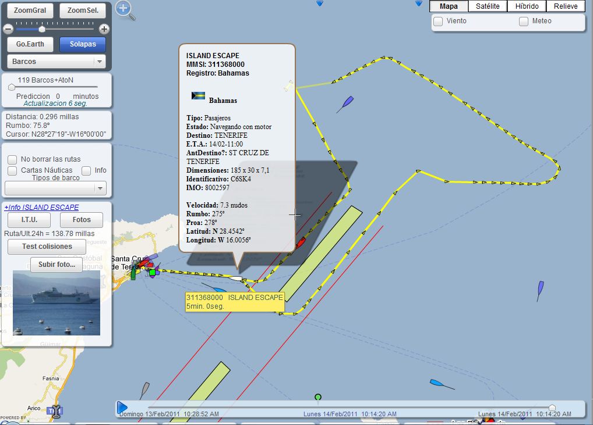Click blue triangle marker at top center
Image resolution: width=593 pixels, height=425 pixels.
click(x=320, y=3)
